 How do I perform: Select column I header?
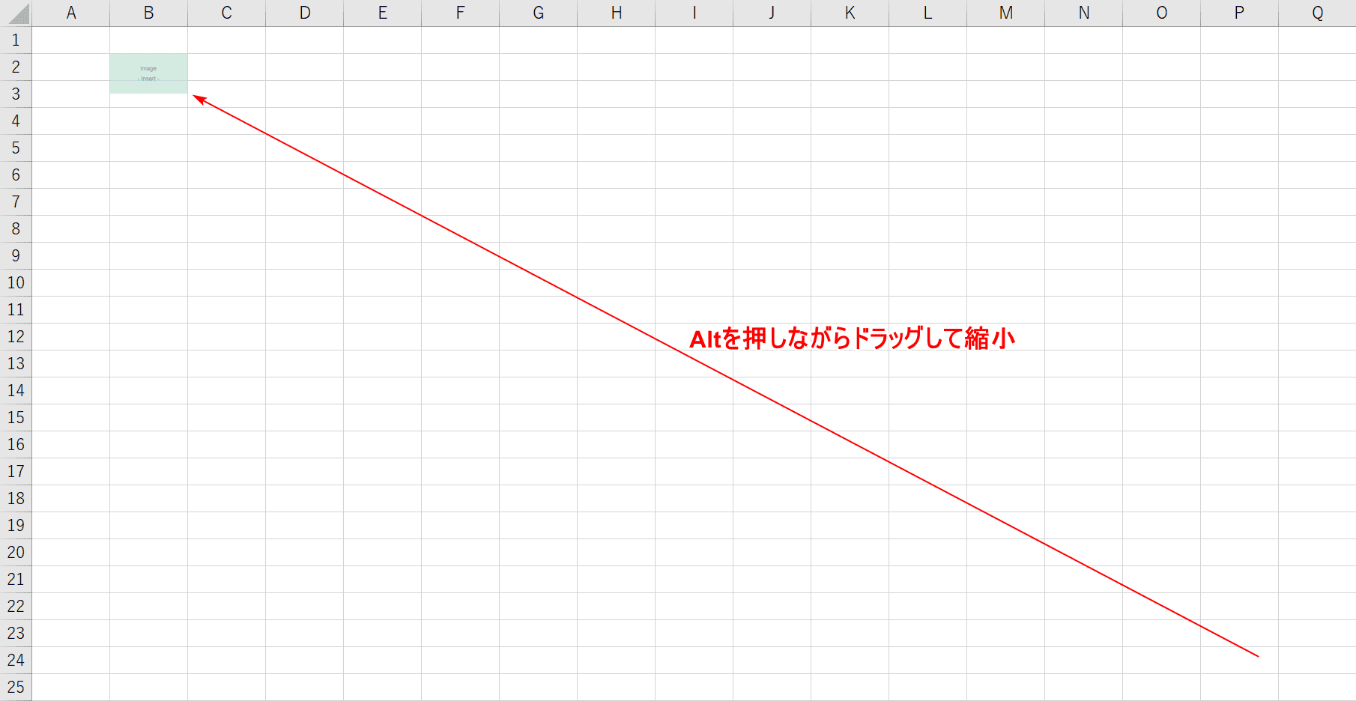[694, 13]
